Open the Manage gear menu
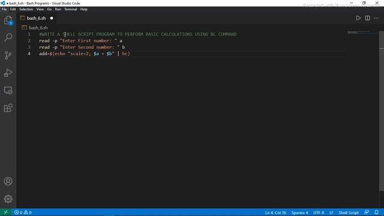This screenshot has width=384, height=216. 8,199
